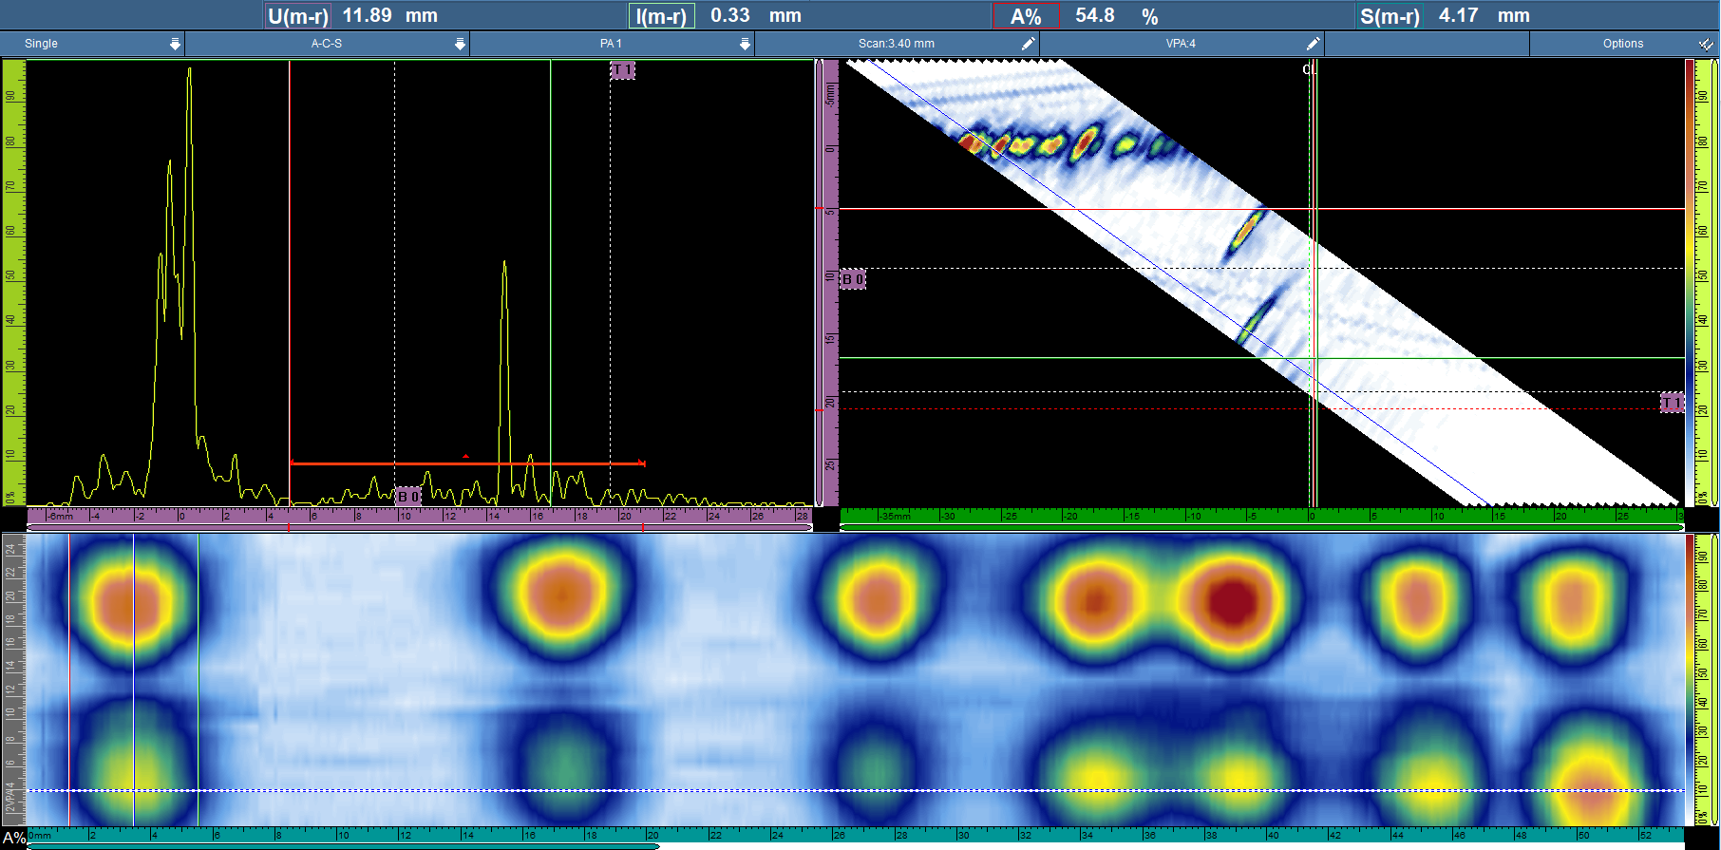This screenshot has width=1721, height=850.
Task: Click the A% reading label in the top bar
Action: click(1026, 16)
